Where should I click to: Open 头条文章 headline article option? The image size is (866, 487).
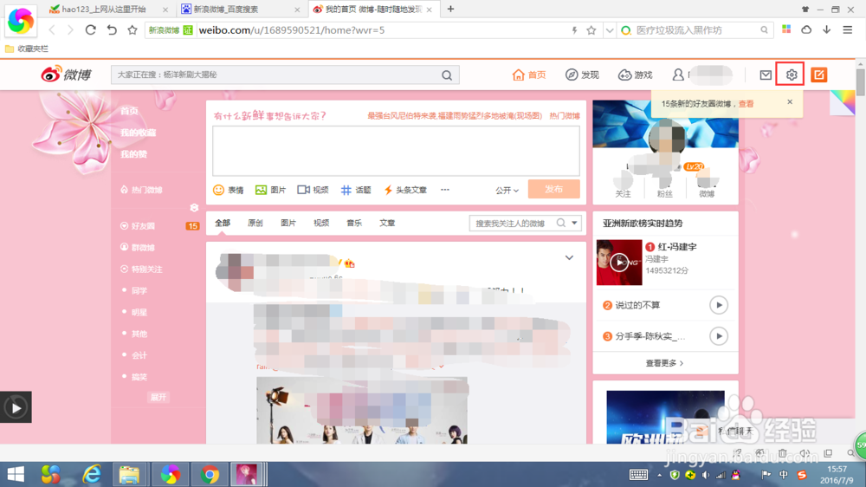click(x=405, y=190)
